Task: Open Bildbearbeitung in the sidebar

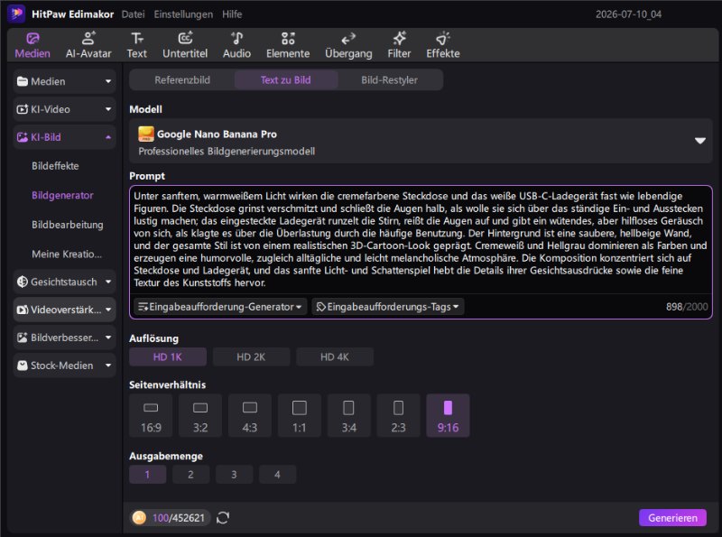Action: (67, 225)
